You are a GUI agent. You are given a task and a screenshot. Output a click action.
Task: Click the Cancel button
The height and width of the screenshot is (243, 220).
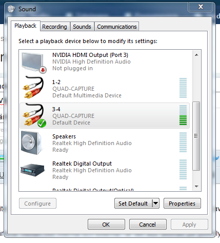148,225
